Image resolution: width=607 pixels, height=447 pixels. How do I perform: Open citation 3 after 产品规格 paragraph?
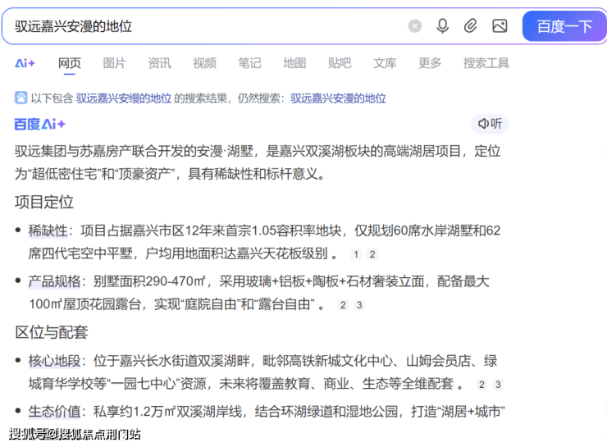point(359,306)
